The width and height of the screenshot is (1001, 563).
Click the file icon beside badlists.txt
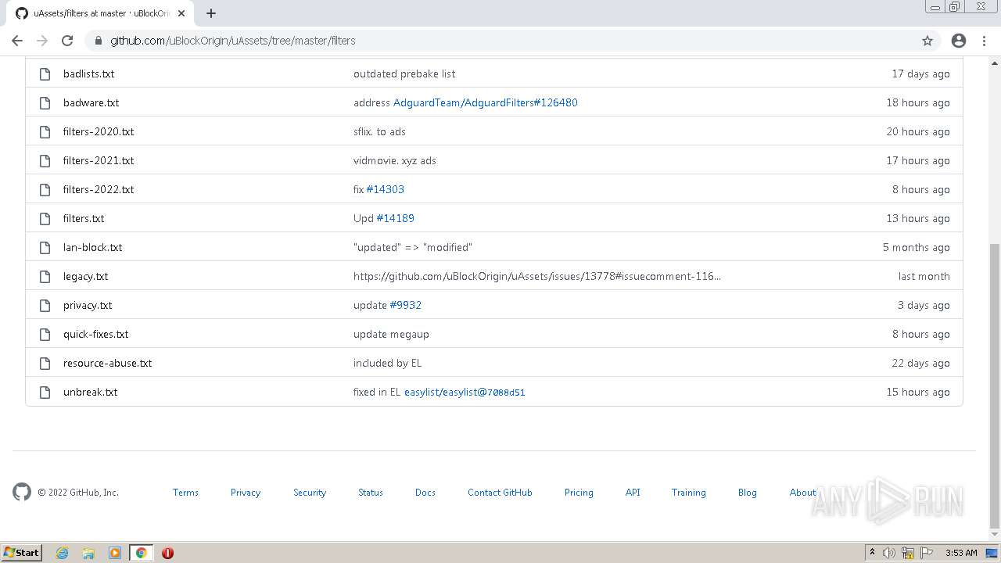[45, 74]
